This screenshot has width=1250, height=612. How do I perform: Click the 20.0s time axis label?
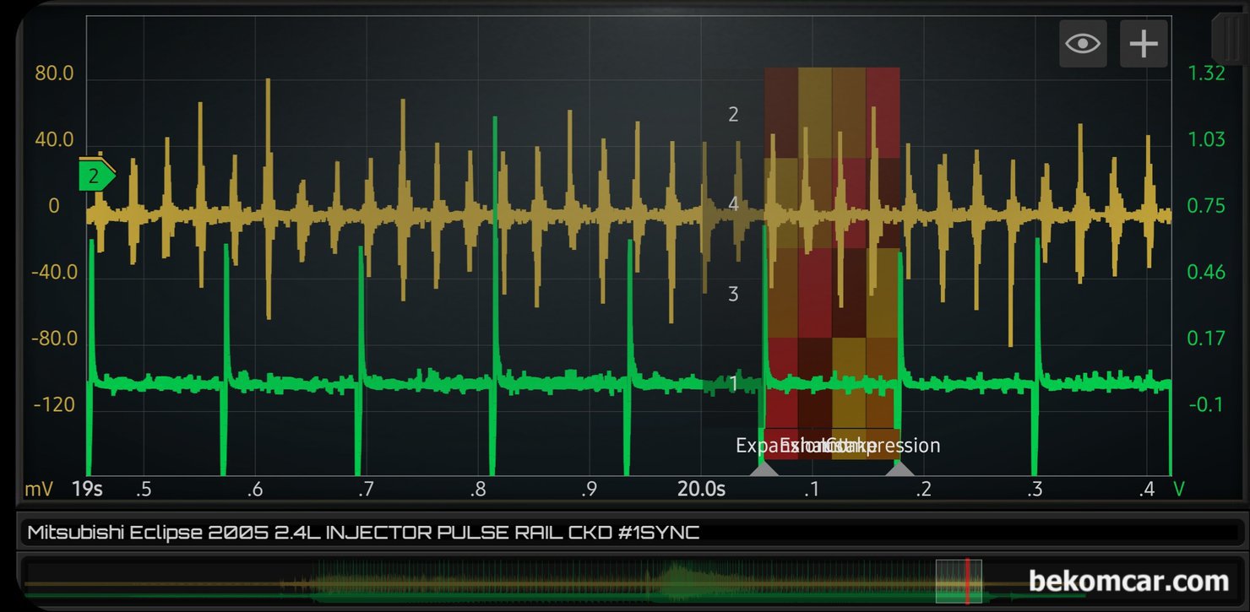click(701, 489)
